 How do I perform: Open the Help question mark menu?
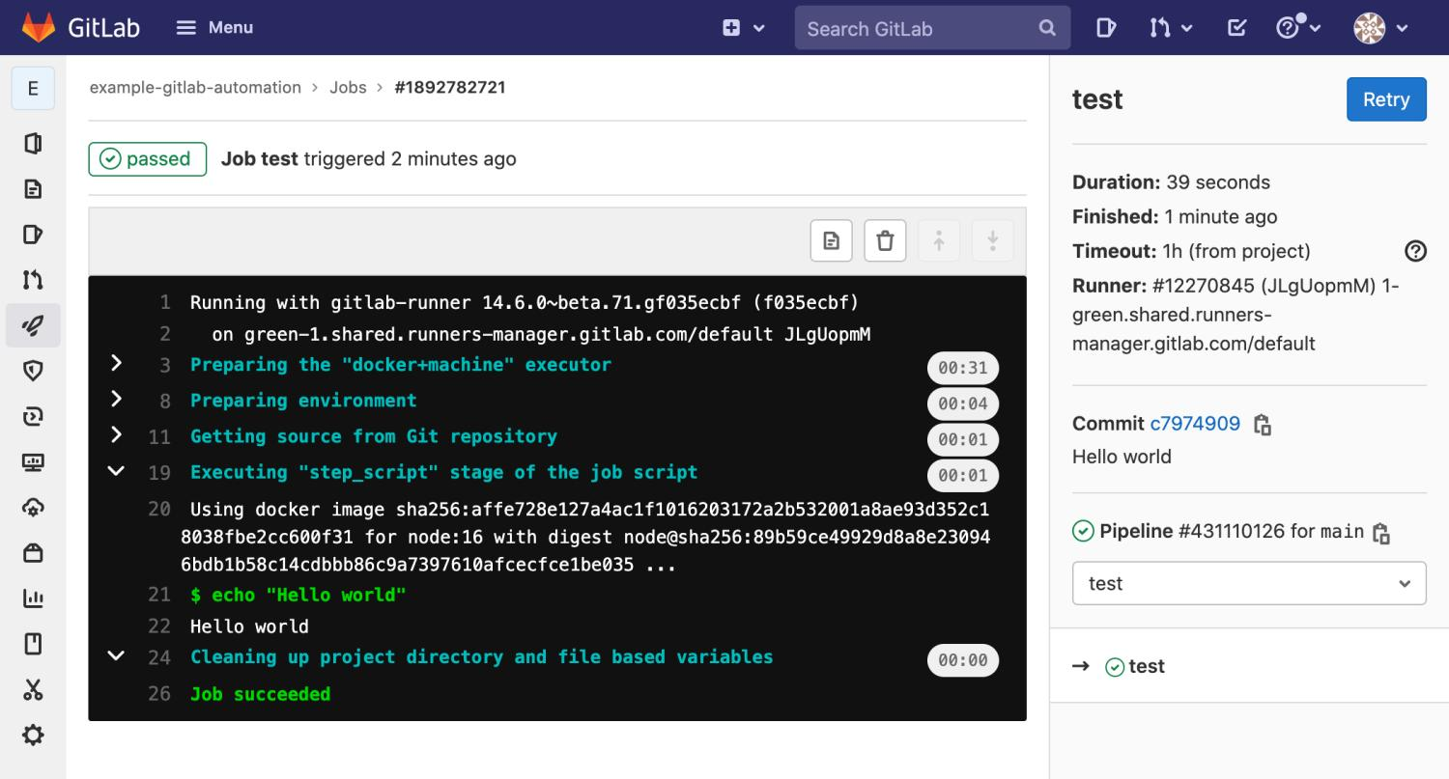pos(1297,28)
